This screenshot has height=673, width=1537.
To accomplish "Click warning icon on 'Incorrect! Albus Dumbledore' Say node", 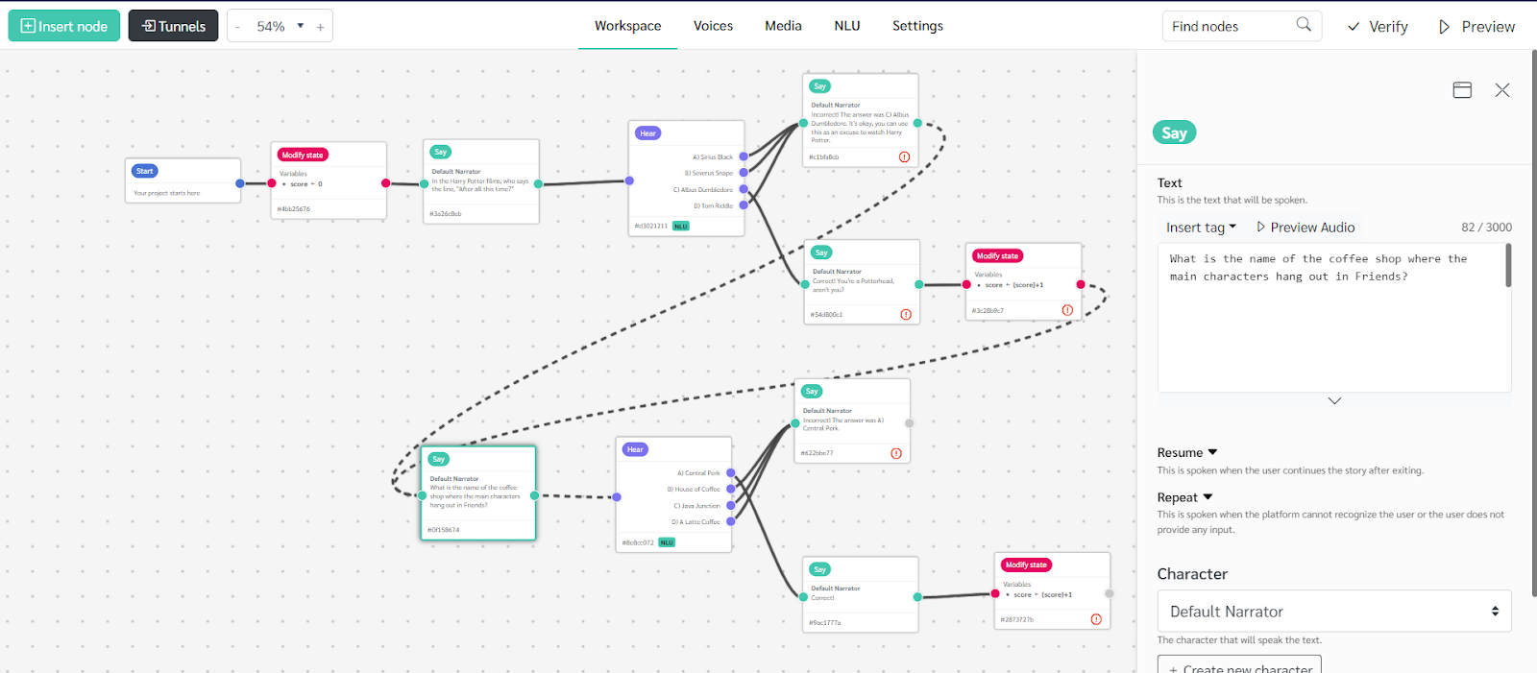I will (904, 156).
